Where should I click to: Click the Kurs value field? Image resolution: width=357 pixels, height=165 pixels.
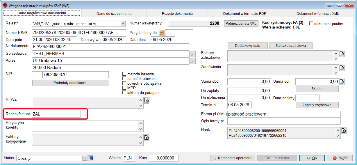point(164,158)
